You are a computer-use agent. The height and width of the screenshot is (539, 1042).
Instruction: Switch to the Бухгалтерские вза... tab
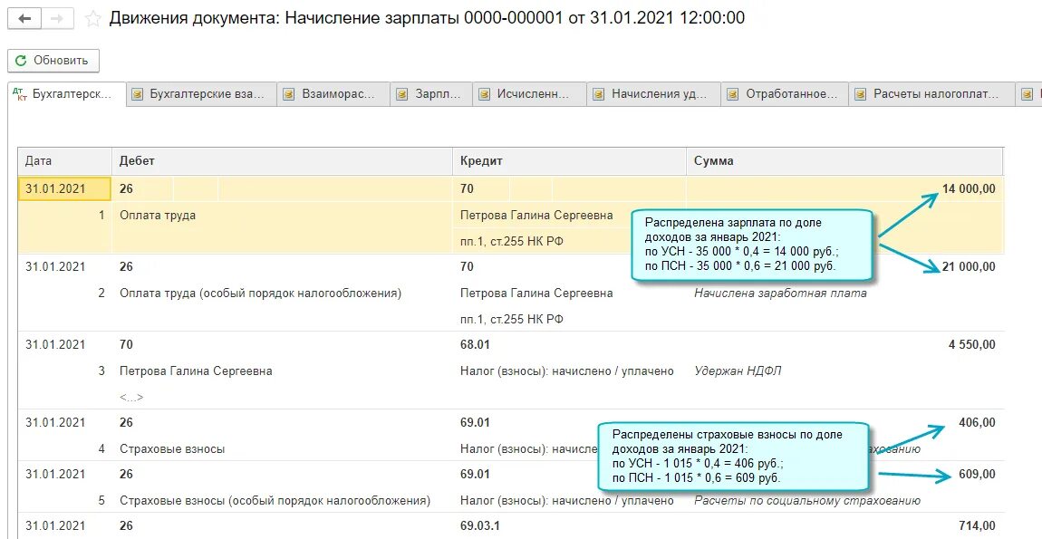(x=200, y=94)
